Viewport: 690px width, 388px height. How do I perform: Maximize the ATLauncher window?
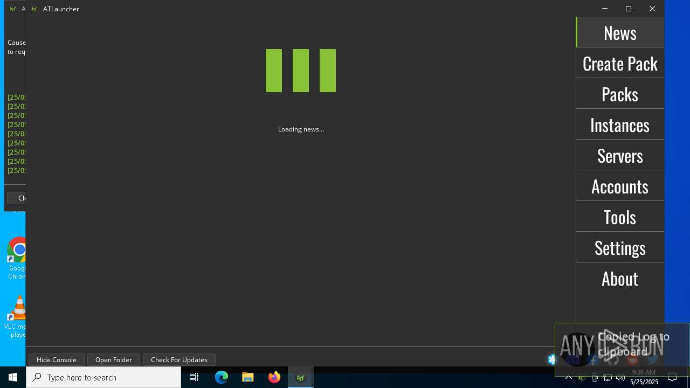(629, 9)
